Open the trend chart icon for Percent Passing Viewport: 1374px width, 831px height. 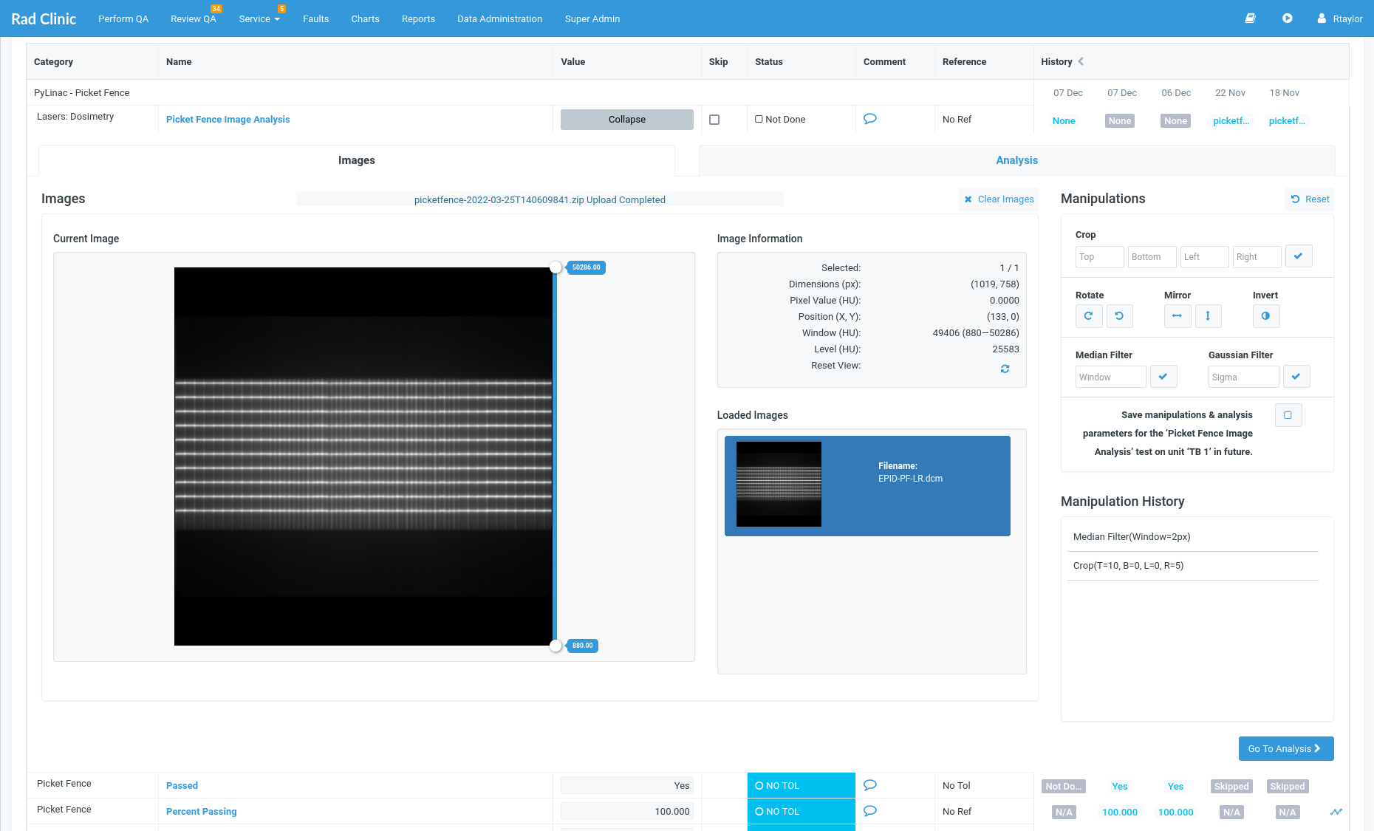point(1336,811)
